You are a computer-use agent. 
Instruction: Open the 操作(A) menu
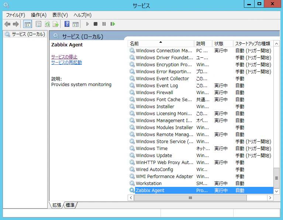click(x=39, y=15)
